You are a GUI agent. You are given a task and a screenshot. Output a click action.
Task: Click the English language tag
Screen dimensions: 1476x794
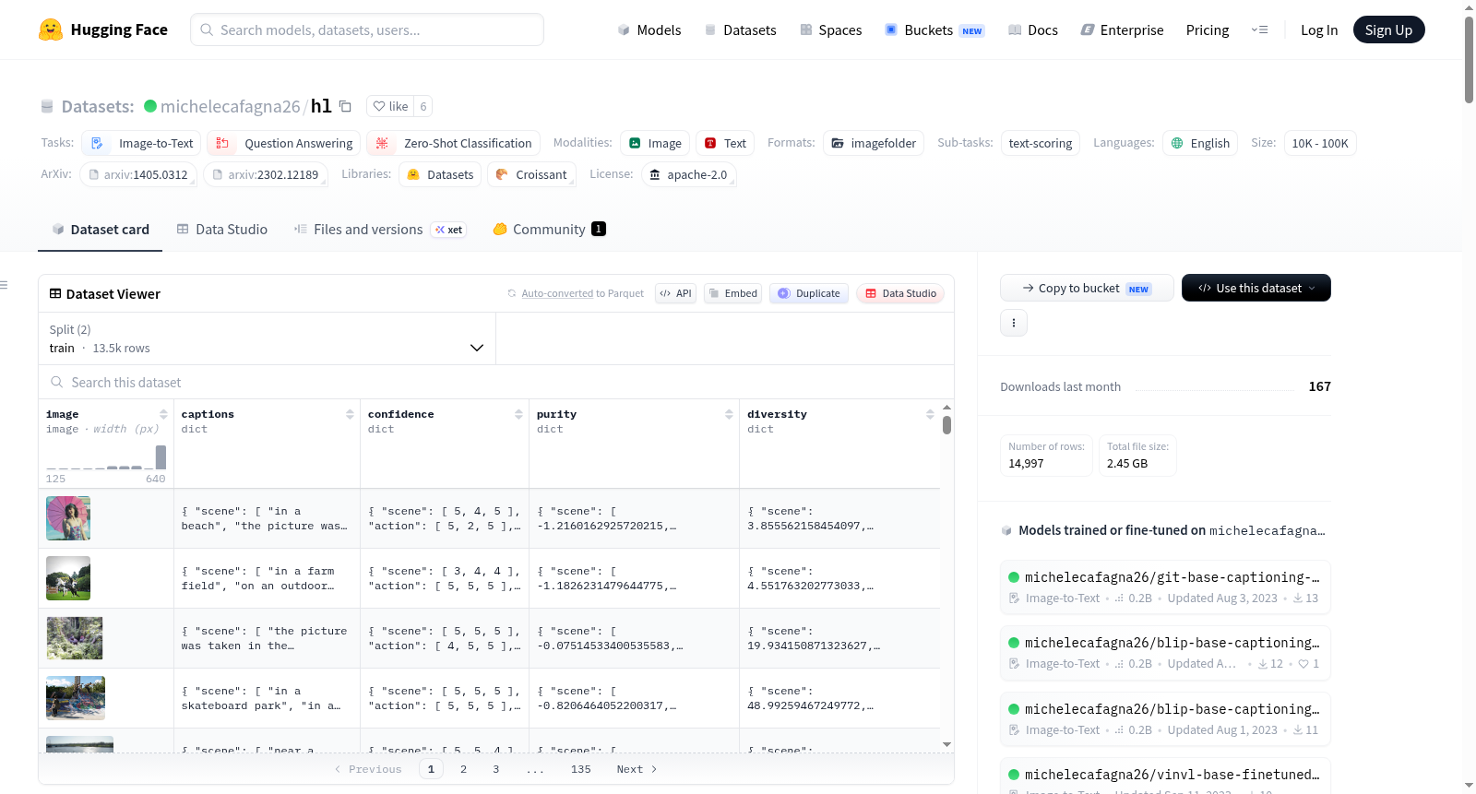[x=1200, y=143]
